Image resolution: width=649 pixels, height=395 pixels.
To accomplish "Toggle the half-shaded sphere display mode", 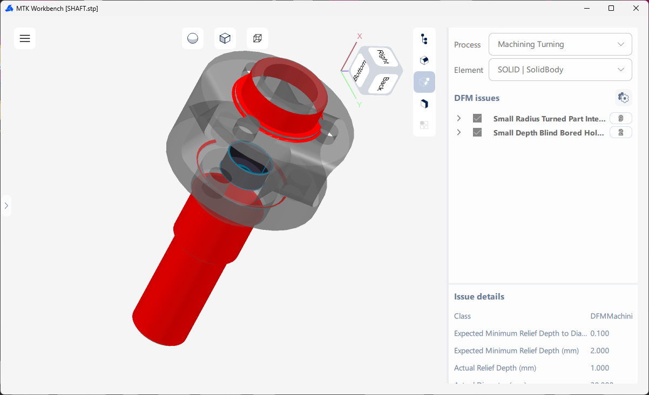I will [x=193, y=38].
